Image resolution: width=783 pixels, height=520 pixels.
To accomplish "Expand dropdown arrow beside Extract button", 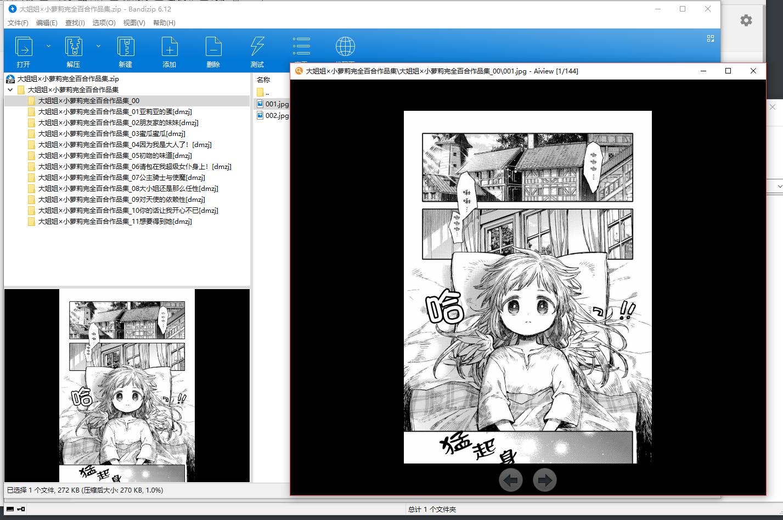I will coord(98,47).
